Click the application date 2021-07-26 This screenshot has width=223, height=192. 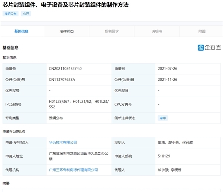168,69
